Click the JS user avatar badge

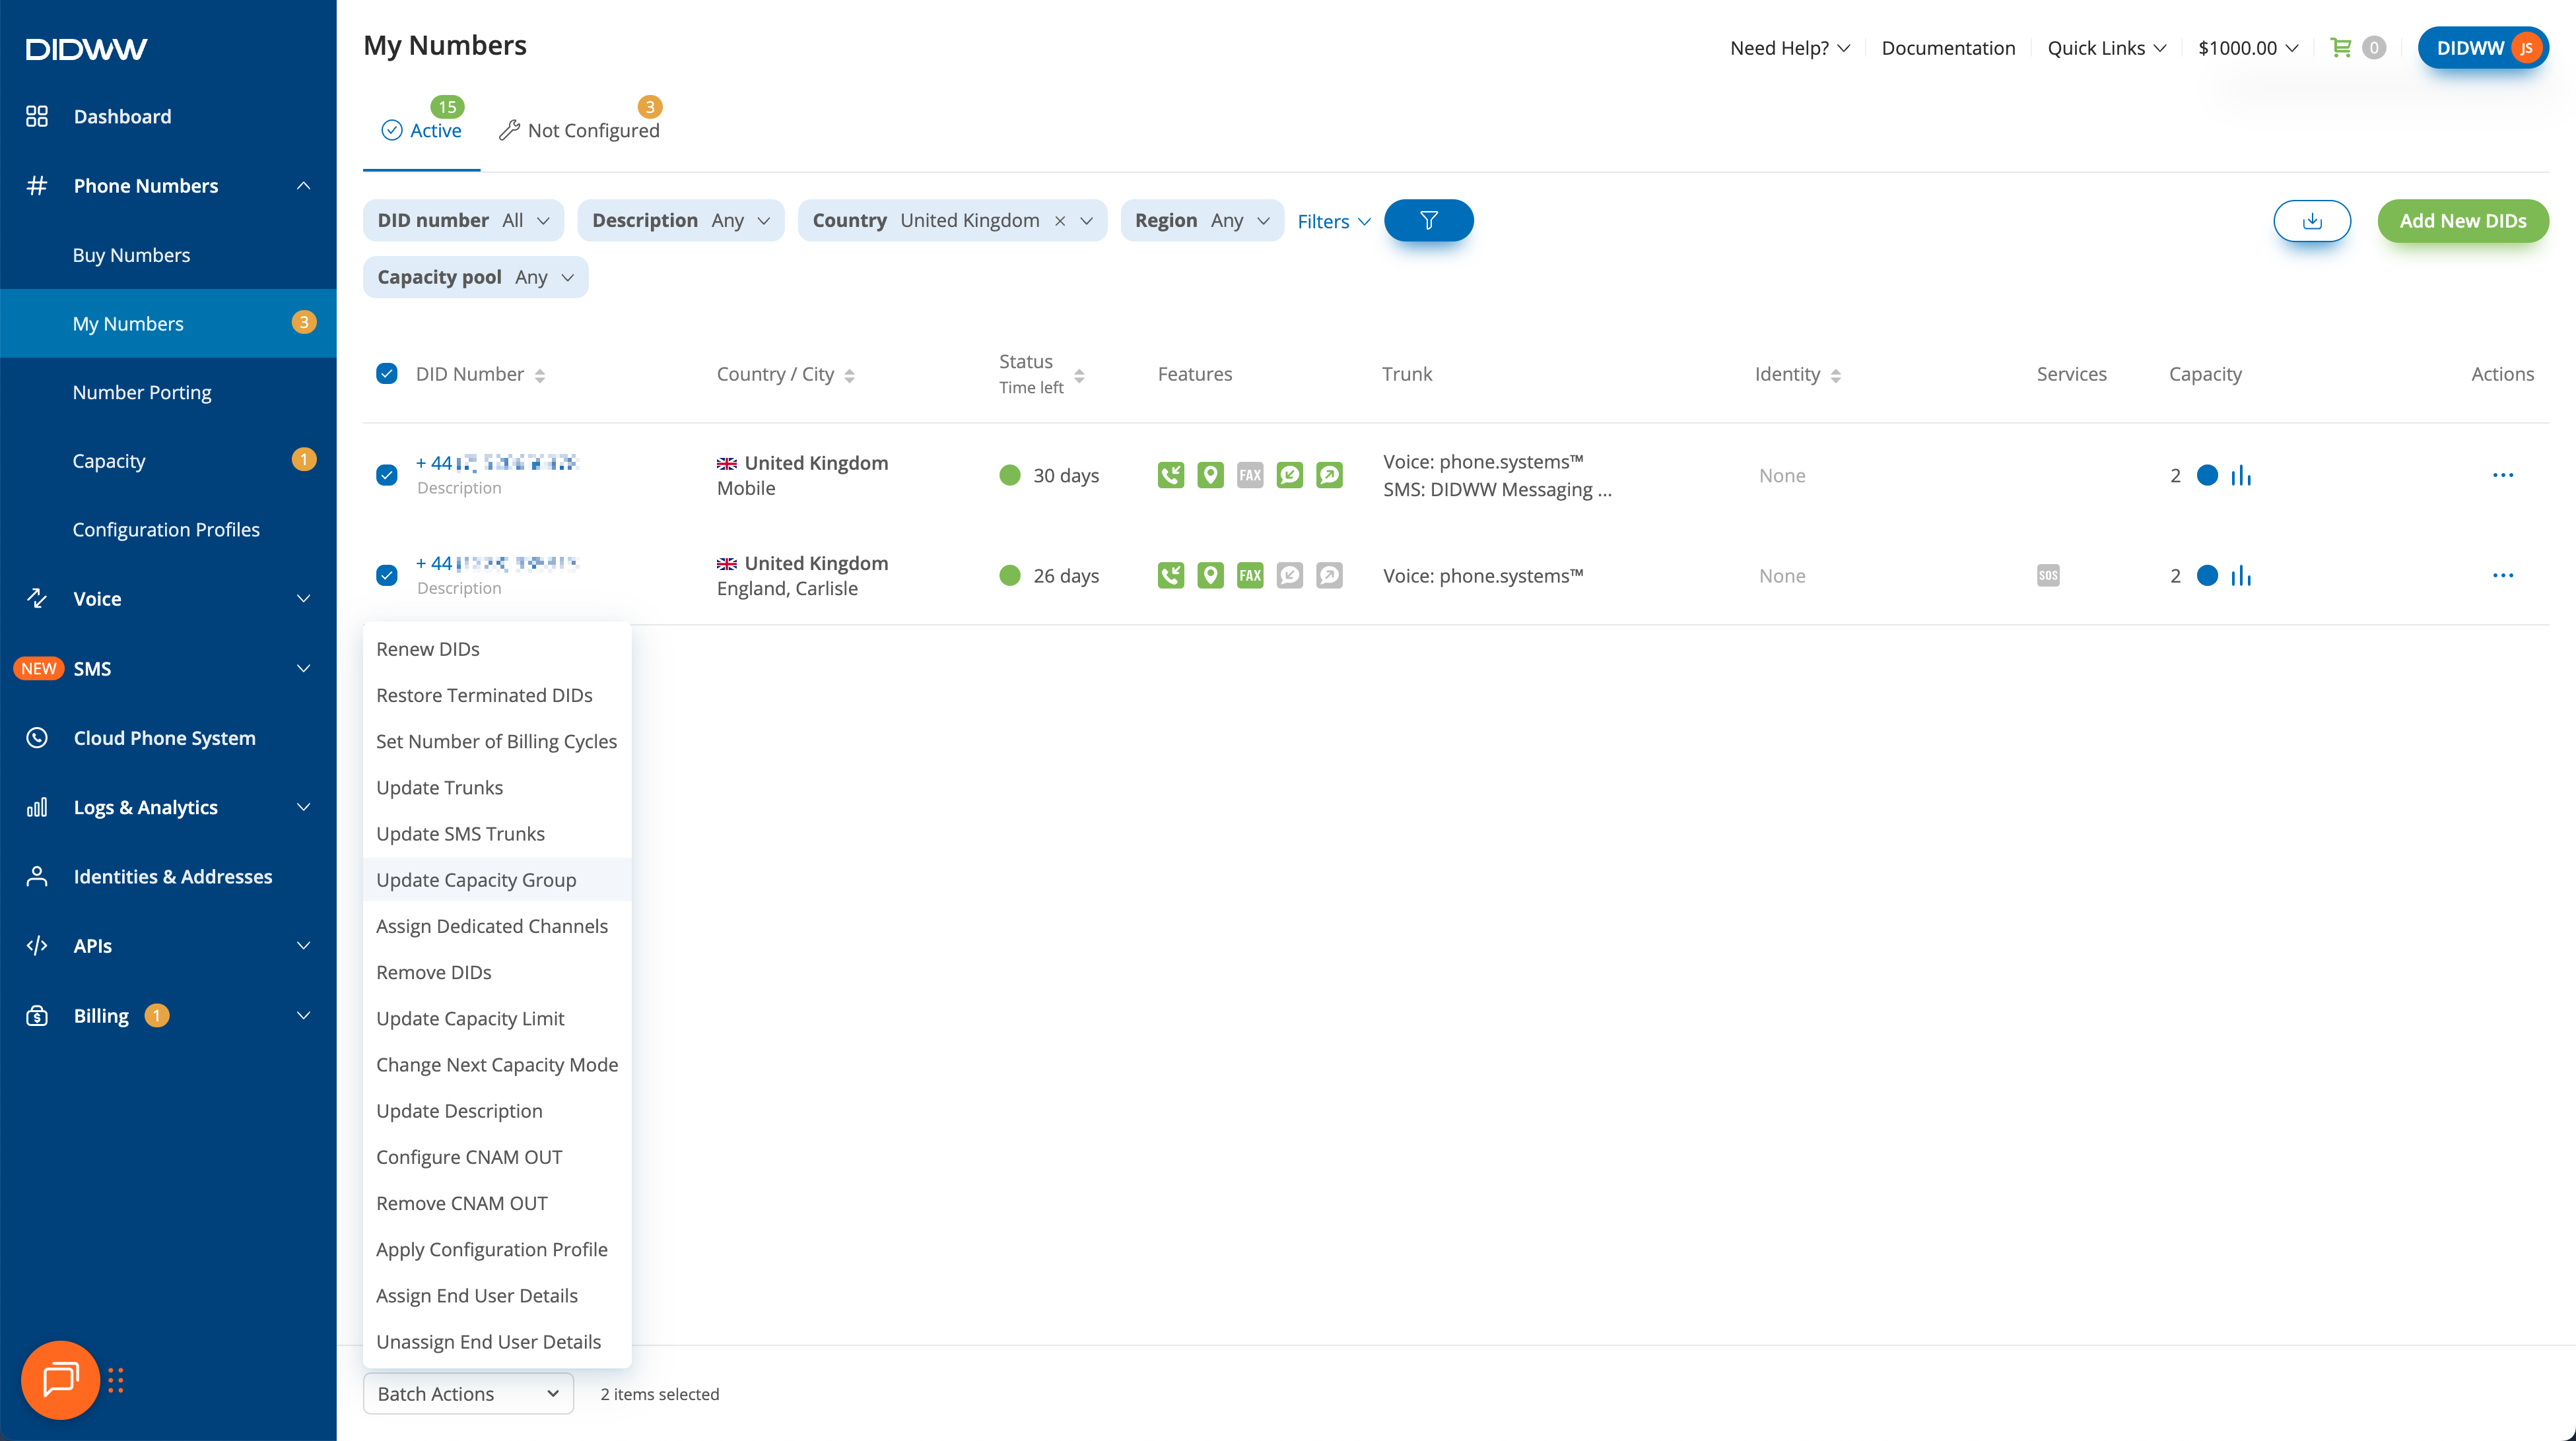[x=2526, y=48]
